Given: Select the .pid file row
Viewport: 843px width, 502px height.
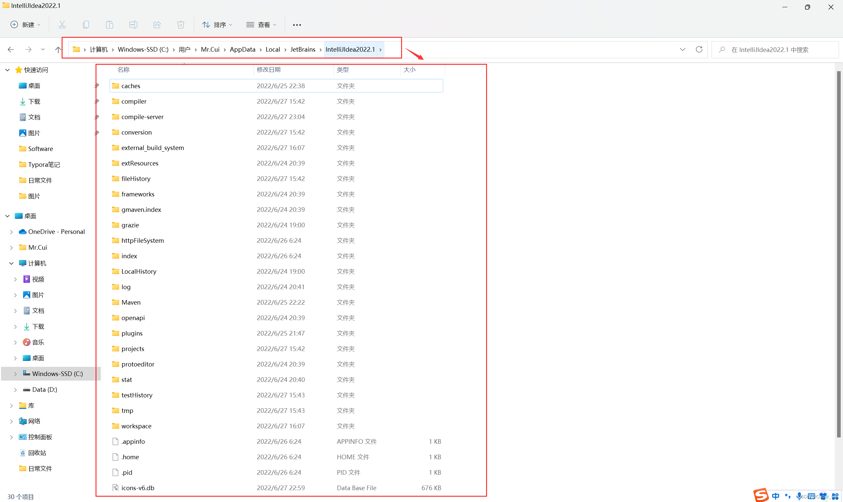Looking at the screenshot, I should 276,472.
